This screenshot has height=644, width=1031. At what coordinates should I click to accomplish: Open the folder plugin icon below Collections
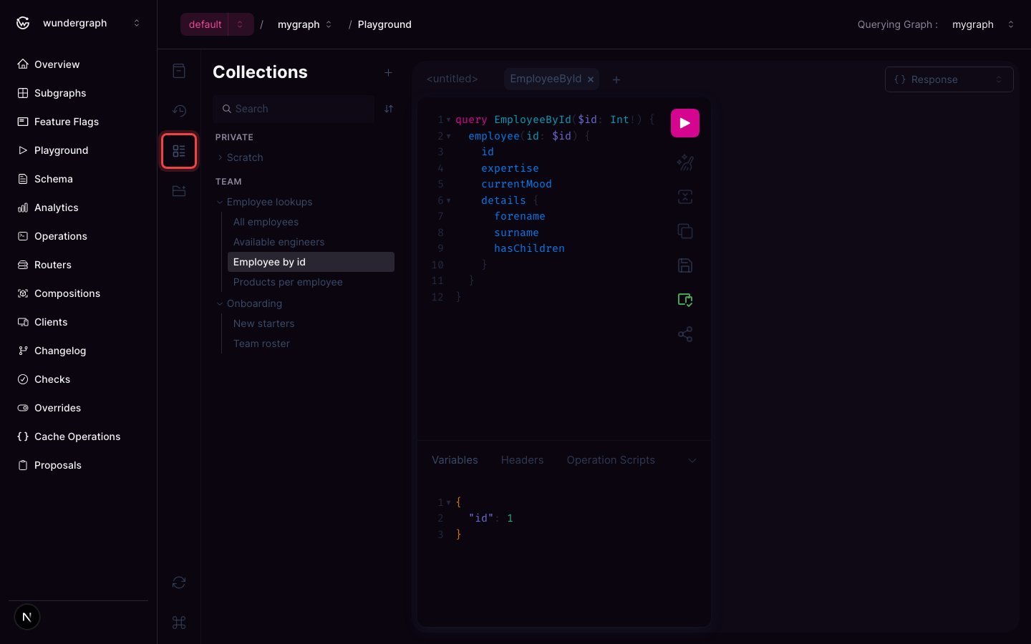179,191
